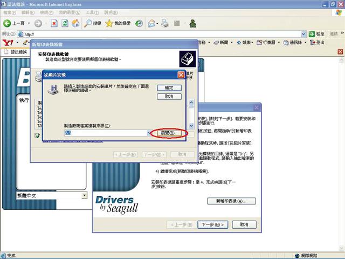Click the Stop loading icon
The height and width of the screenshot is (259, 345).
click(x=54, y=23)
